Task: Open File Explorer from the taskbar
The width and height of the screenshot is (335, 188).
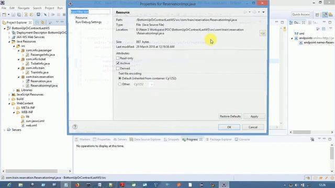Action: click(21, 185)
